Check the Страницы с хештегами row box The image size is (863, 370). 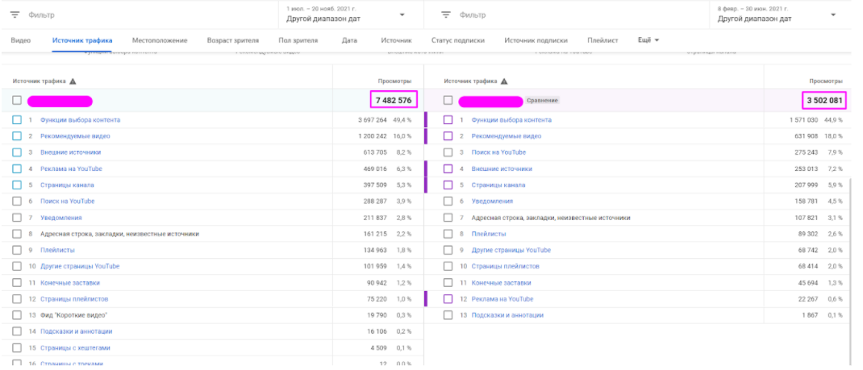click(17, 348)
